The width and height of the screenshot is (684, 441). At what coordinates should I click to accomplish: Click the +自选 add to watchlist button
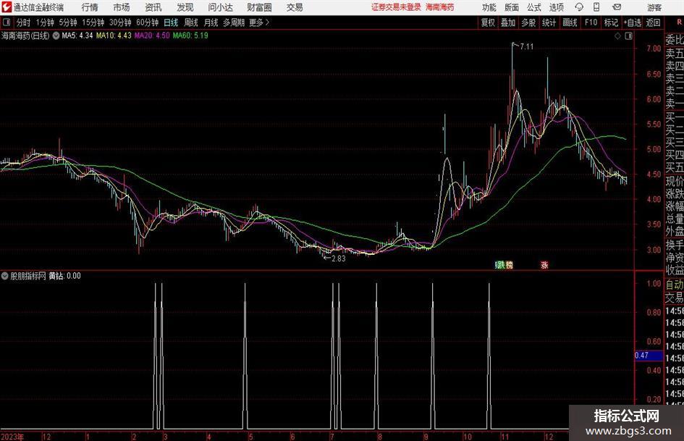[x=633, y=22]
